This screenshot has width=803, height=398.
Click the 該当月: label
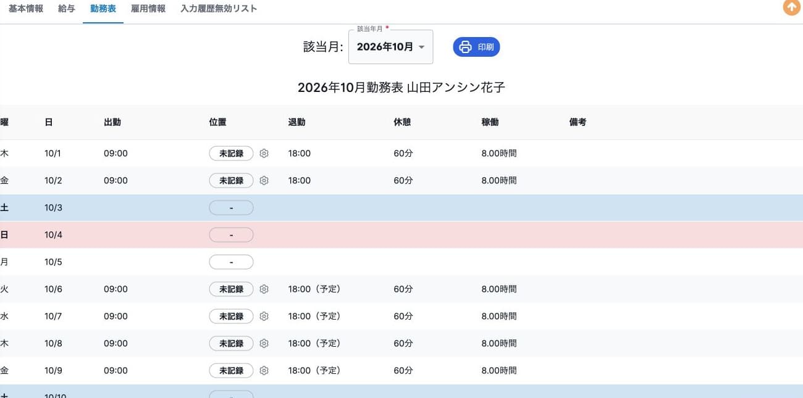pos(323,47)
